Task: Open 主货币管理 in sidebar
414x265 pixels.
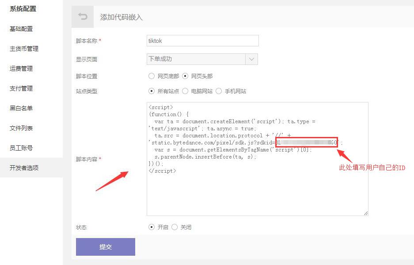Action: pos(24,49)
